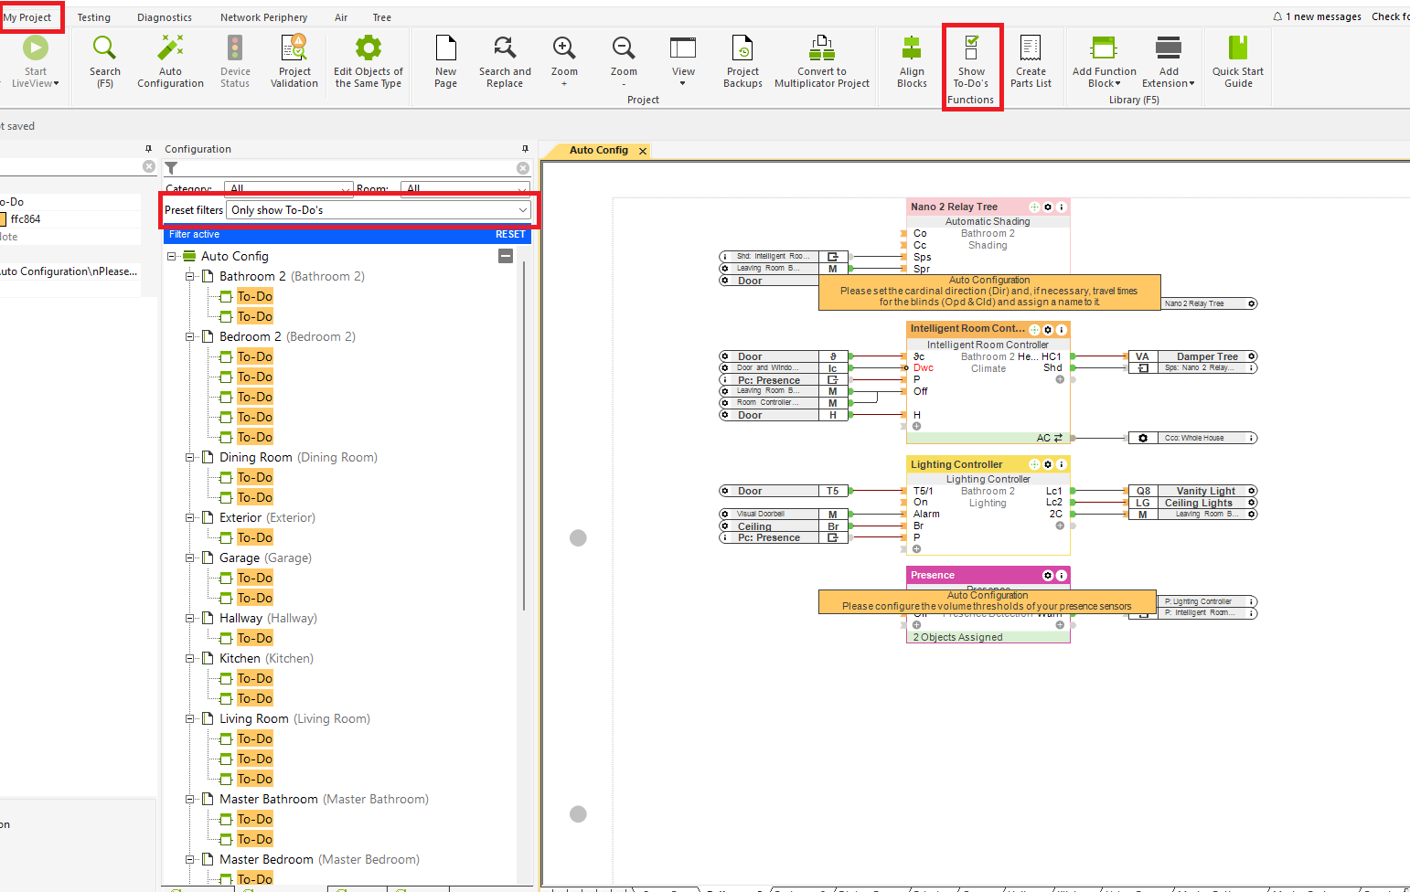Create a New Page
Image resolution: width=1410 pixels, height=892 pixels.
click(445, 48)
